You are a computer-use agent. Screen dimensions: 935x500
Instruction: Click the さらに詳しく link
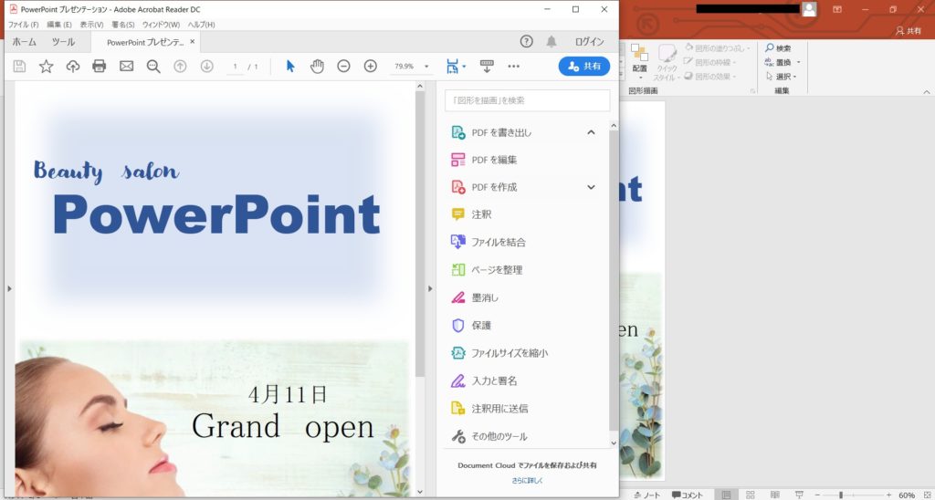click(x=527, y=480)
